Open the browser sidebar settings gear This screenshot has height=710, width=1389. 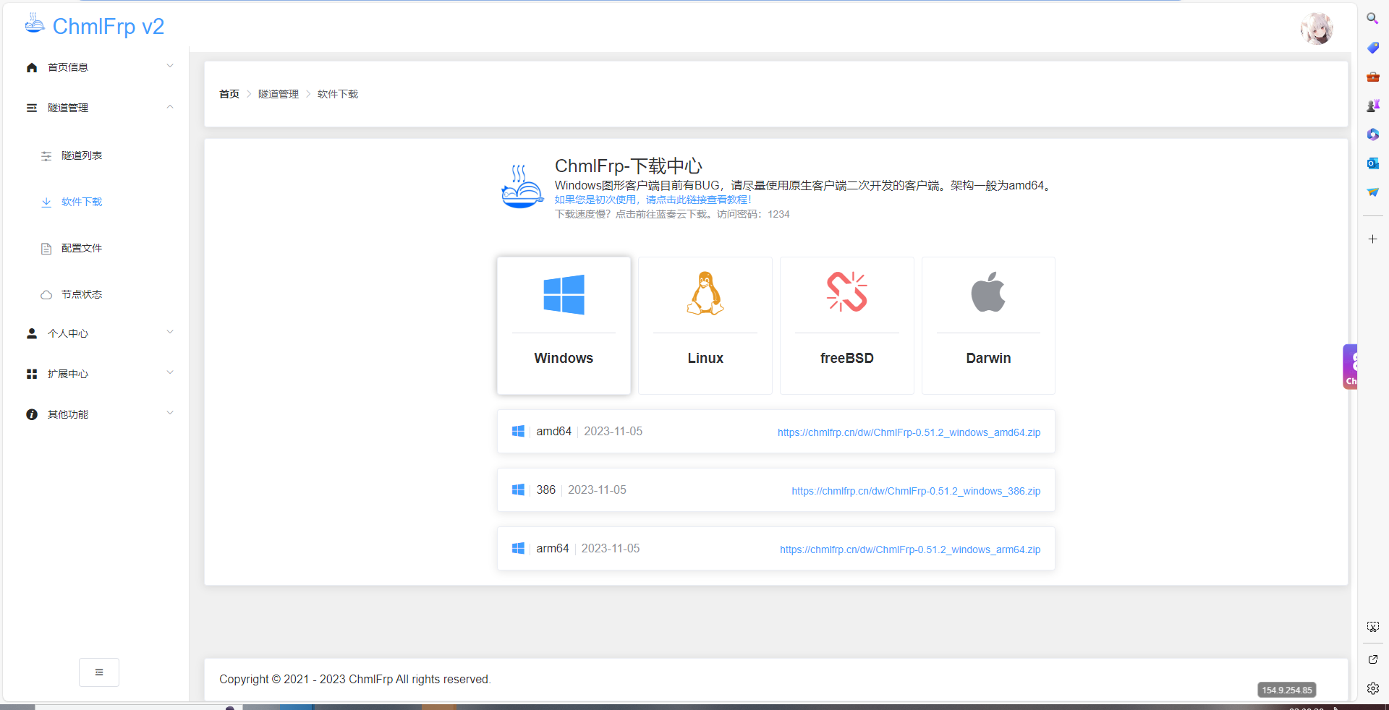pos(1373,688)
